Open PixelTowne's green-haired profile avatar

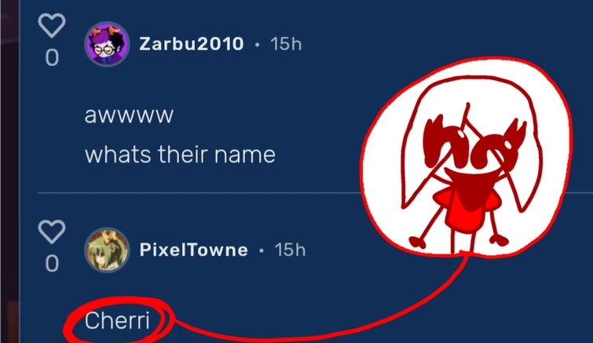(x=107, y=250)
